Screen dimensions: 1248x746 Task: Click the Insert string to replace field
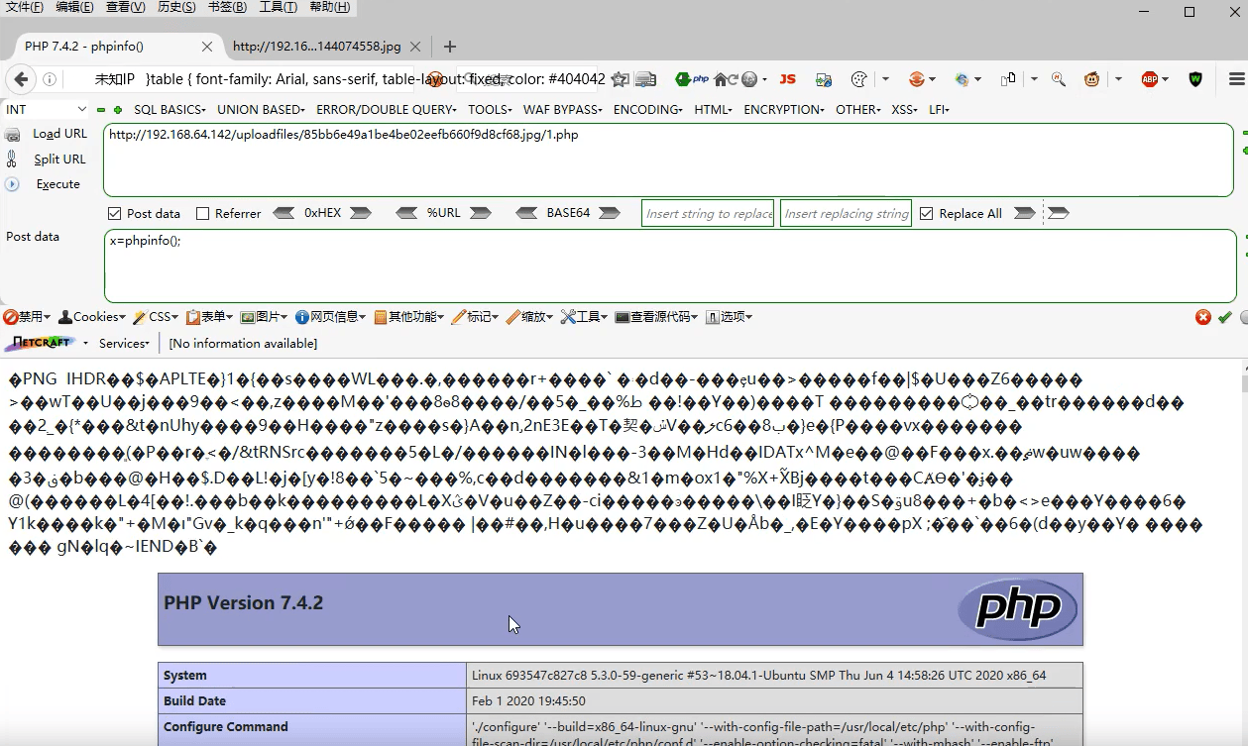coord(709,213)
